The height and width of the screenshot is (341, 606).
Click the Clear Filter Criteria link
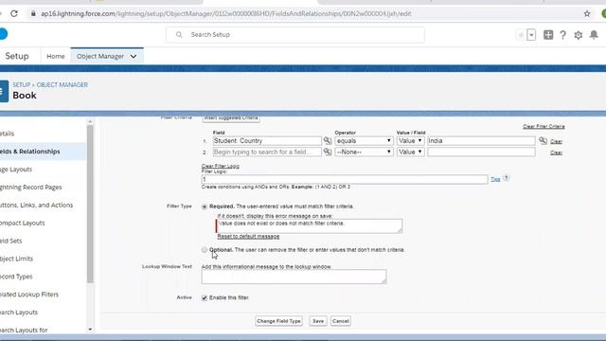544,126
